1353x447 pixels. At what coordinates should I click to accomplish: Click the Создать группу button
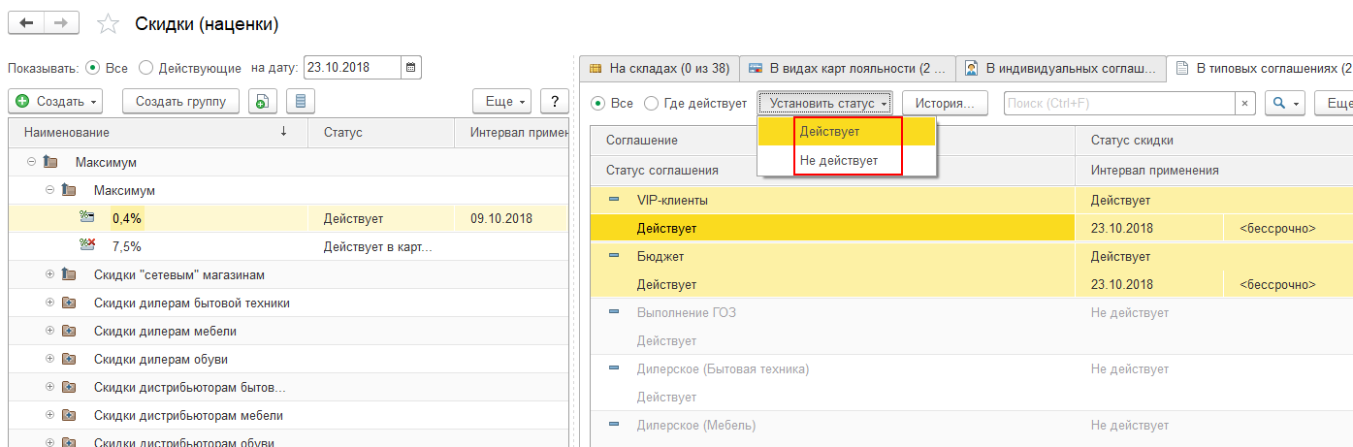coord(180,101)
